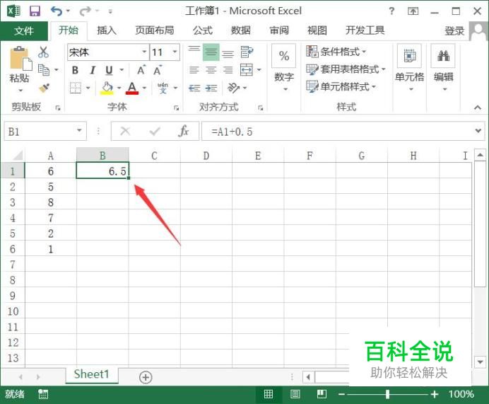
Task: Cut selection with scissors icon
Action: [x=43, y=52]
